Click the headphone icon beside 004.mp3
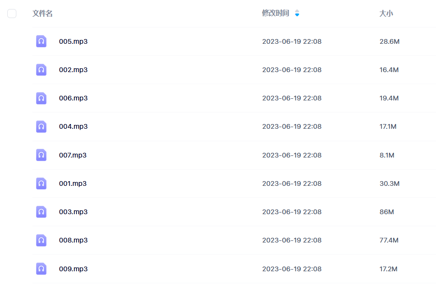Image resolution: width=436 pixels, height=291 pixels. coord(41,126)
